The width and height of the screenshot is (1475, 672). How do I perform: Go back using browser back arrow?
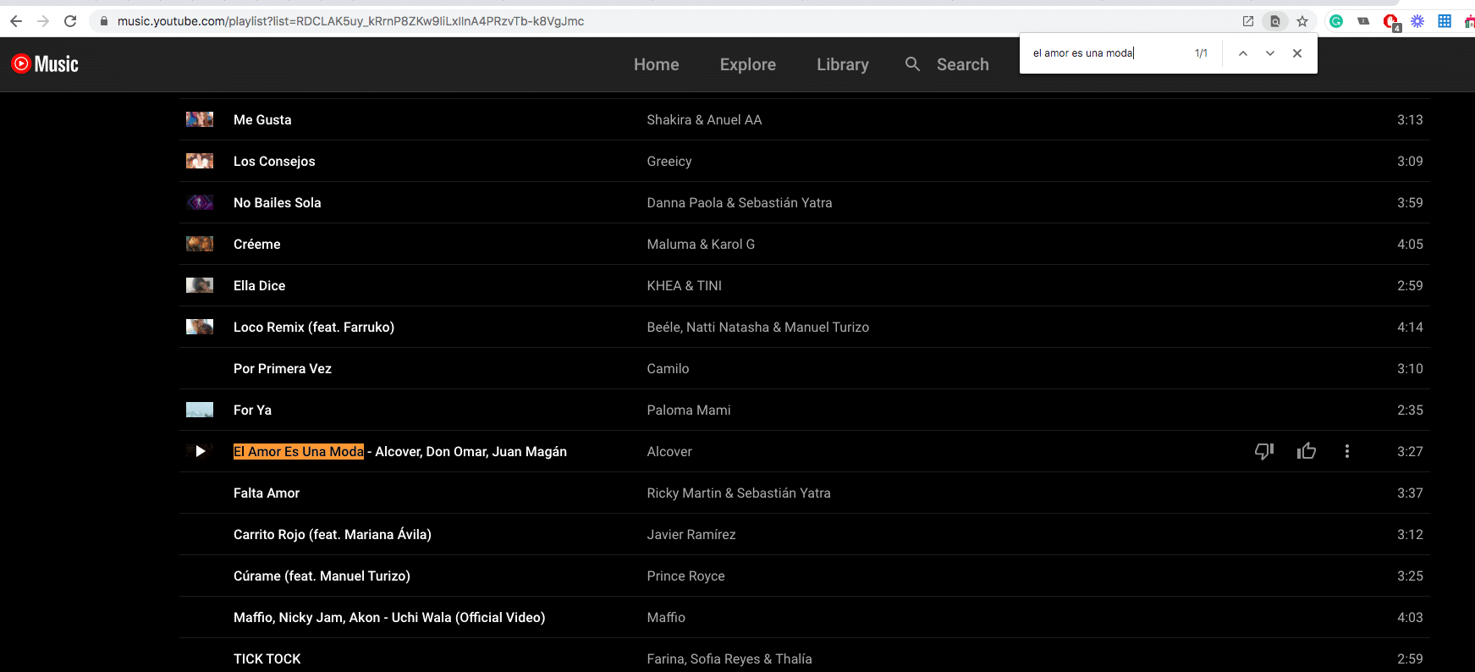click(x=16, y=21)
